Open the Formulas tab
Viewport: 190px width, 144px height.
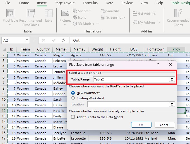click(x=90, y=3)
